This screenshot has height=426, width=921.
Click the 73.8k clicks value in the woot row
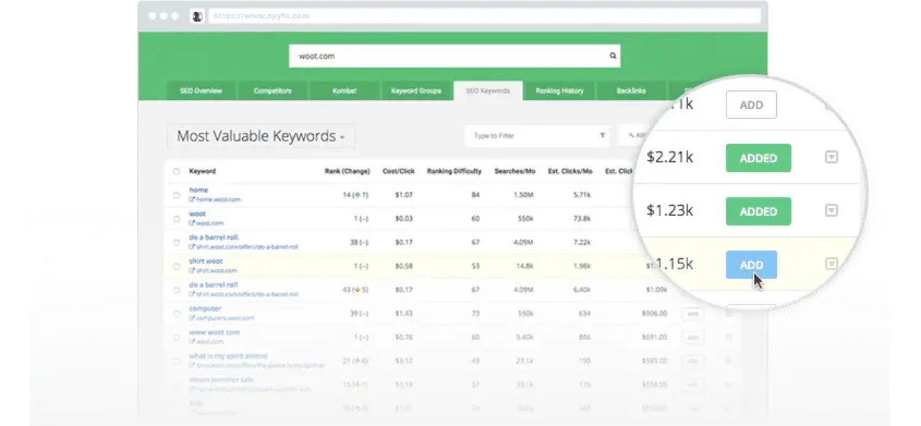[582, 219]
